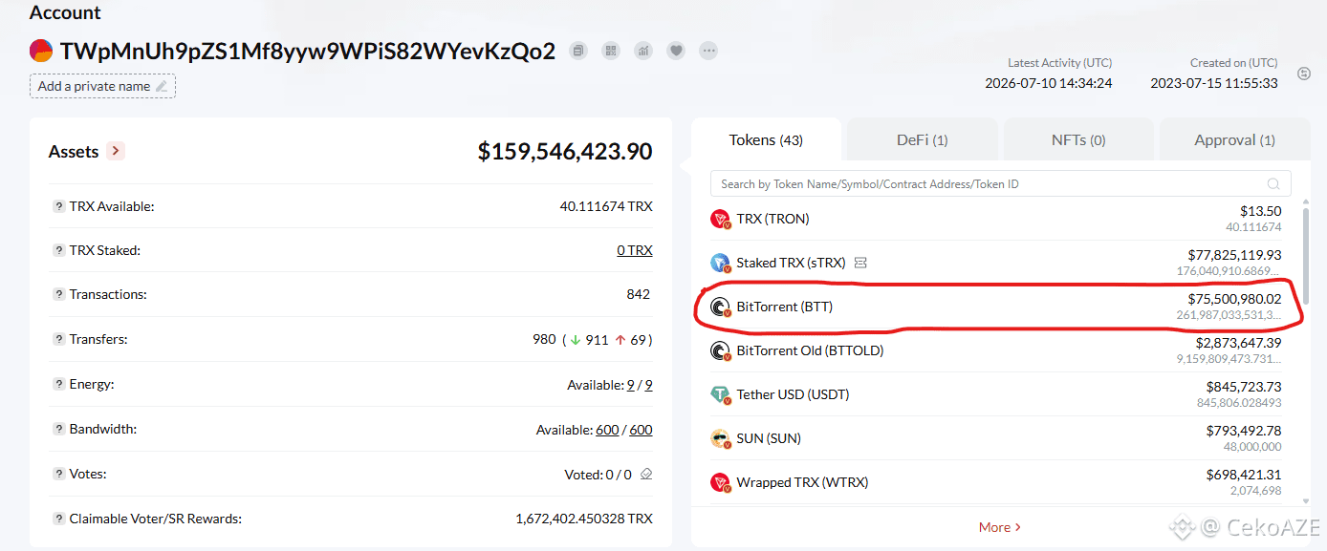This screenshot has width=1327, height=551.
Task: Open the three-dots more options icon
Action: pos(708,51)
